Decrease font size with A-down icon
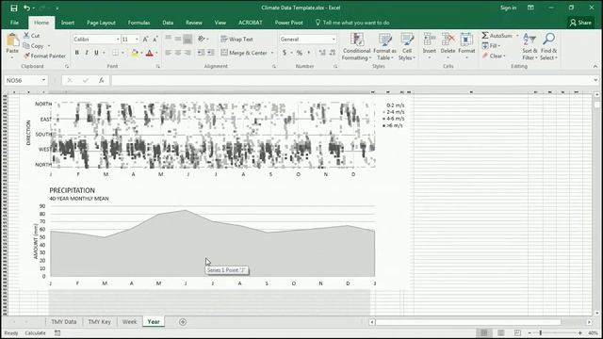Viewport: 603px width, 339px height. pos(155,40)
